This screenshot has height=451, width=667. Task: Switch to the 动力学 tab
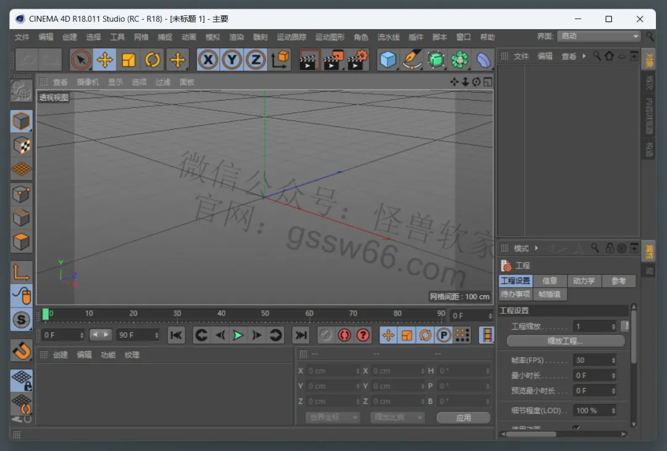(584, 281)
